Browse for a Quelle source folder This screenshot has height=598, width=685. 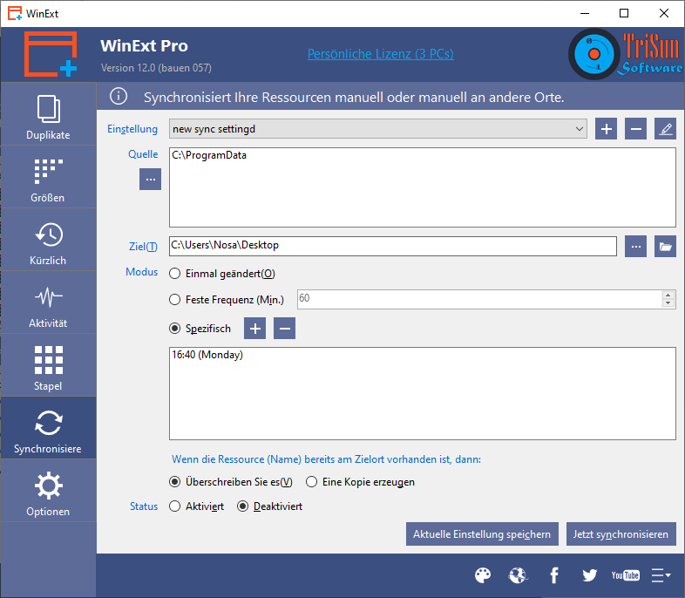tap(150, 180)
